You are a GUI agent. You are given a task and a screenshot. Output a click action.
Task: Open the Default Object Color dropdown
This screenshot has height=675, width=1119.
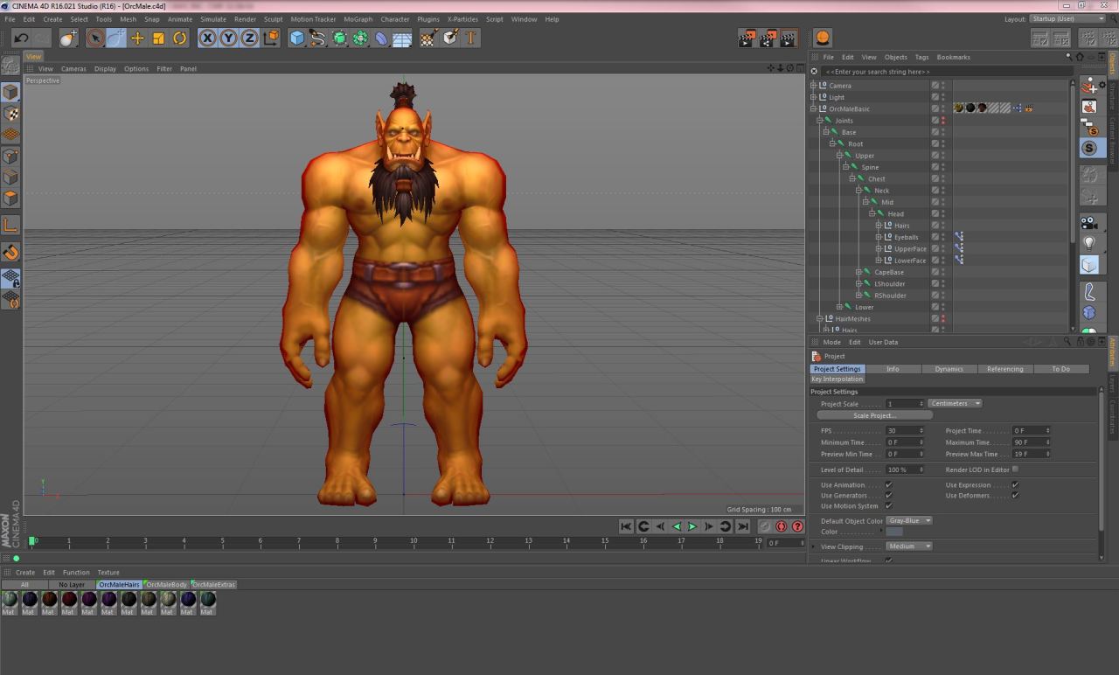click(x=909, y=521)
